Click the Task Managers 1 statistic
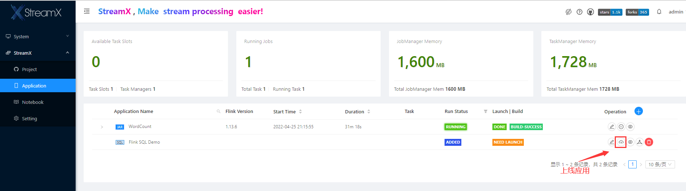This screenshot has height=191, width=686. [138, 89]
